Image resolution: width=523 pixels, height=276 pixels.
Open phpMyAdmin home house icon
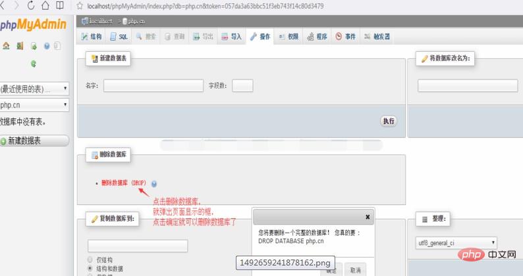[6, 46]
